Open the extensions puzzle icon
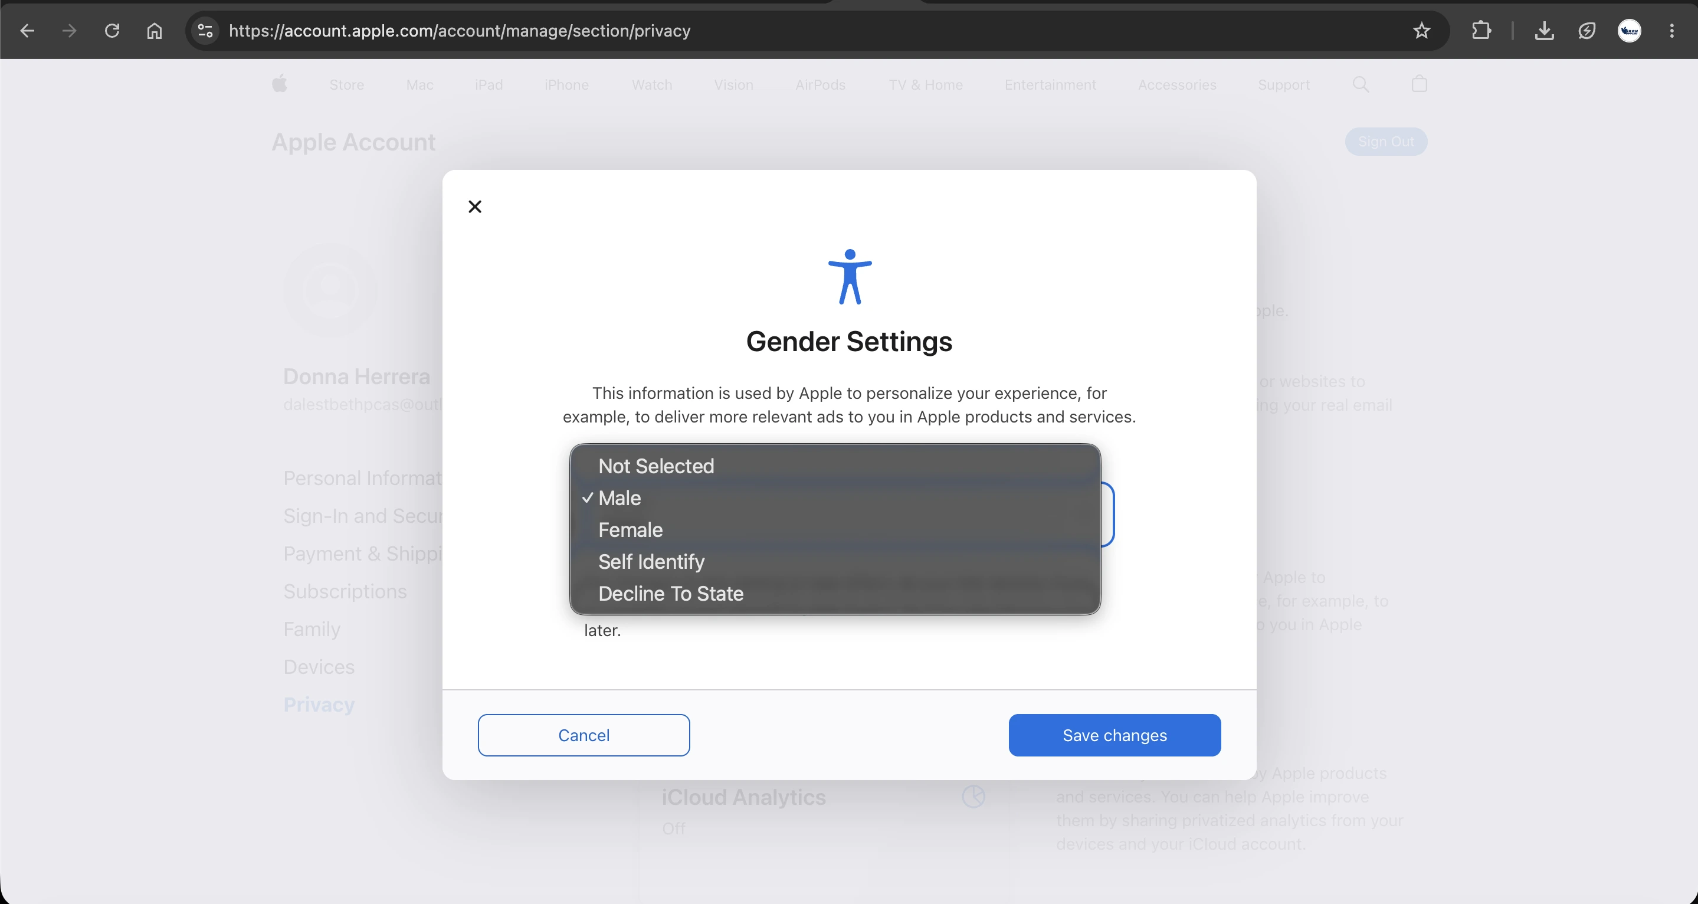 [1481, 30]
